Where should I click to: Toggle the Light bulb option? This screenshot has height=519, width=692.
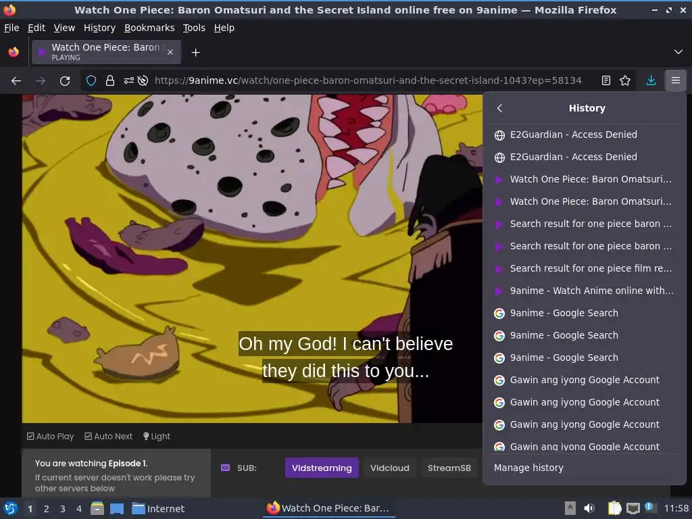[157, 436]
